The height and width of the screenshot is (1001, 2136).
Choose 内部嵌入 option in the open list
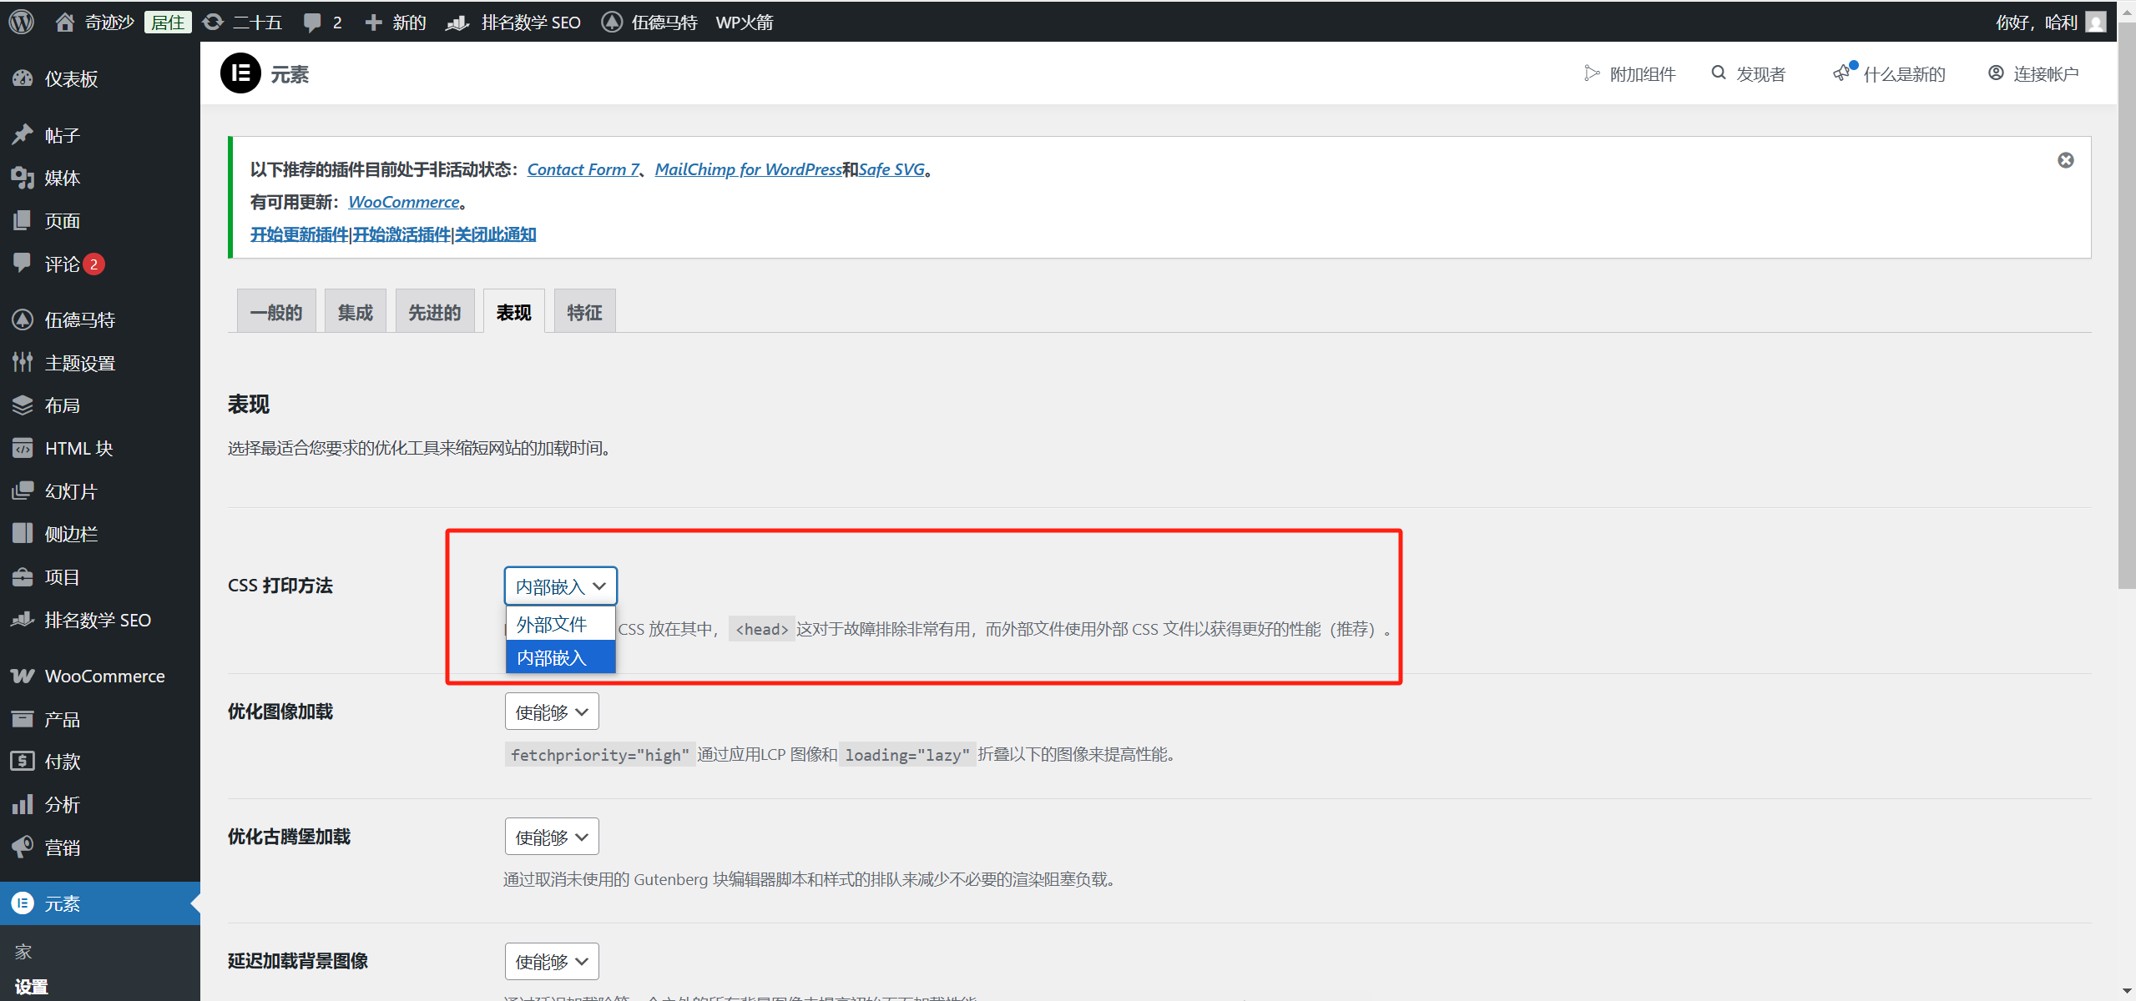click(x=552, y=657)
